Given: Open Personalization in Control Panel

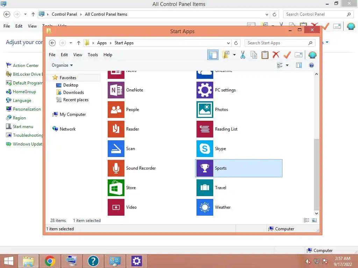Looking at the screenshot, I should (x=27, y=109).
